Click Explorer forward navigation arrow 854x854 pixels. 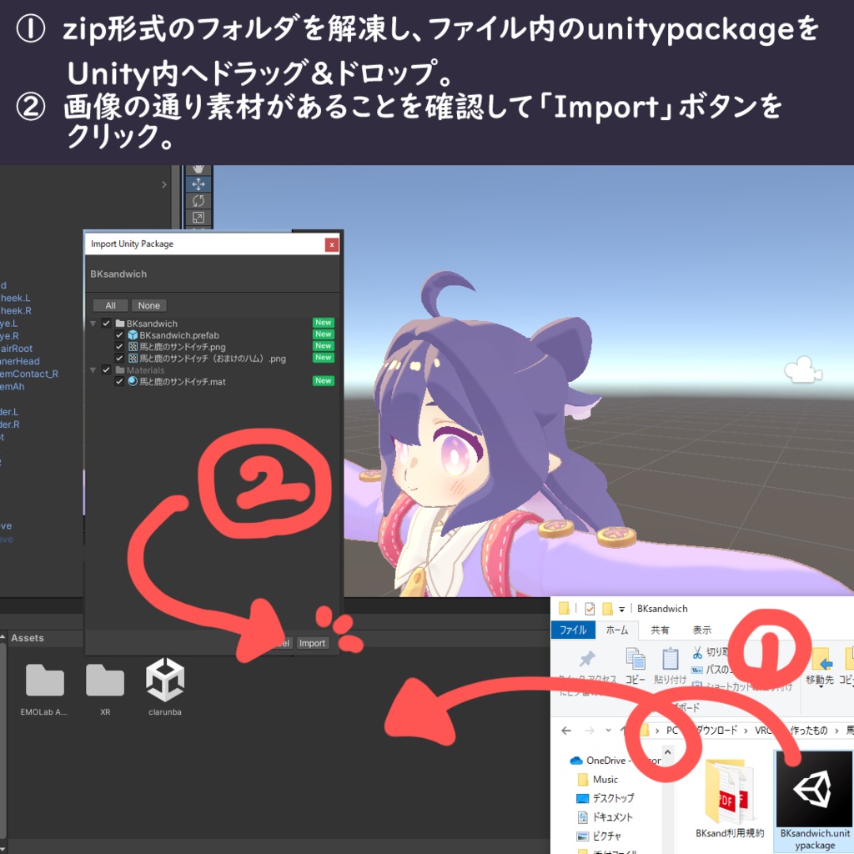pyautogui.click(x=590, y=731)
